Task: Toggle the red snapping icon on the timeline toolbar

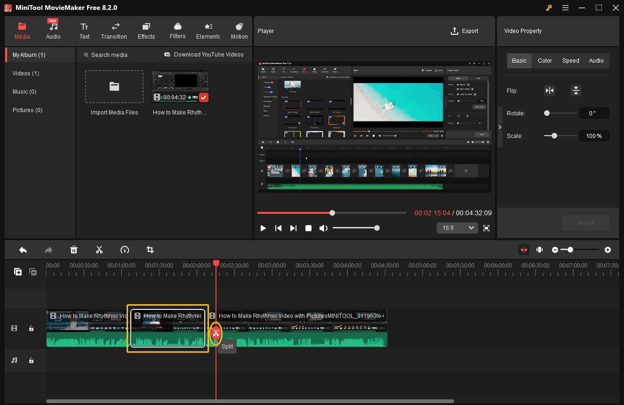Action: pos(524,250)
